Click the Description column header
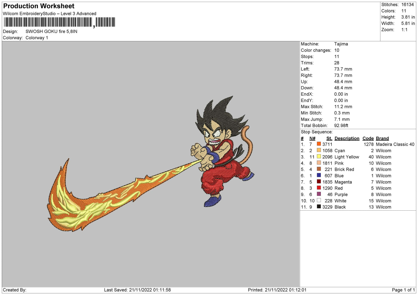This screenshot has width=418, height=295. pyautogui.click(x=347, y=138)
